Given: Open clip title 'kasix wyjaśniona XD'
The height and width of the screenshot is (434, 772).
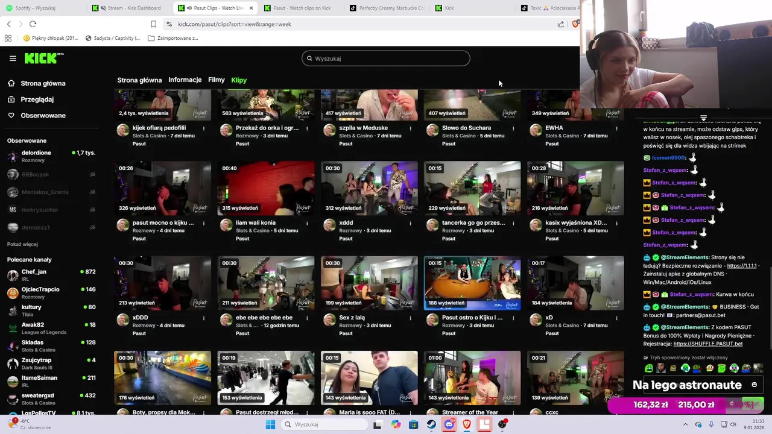Looking at the screenshot, I should click(x=576, y=223).
